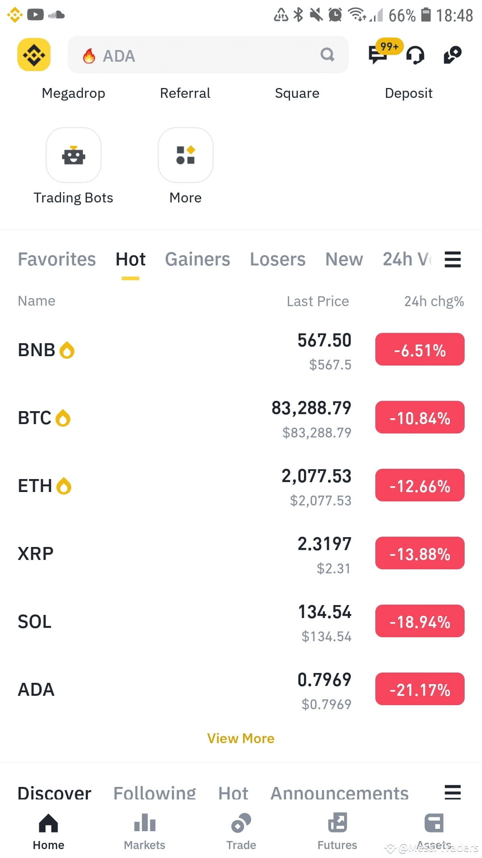Screen dimensions: 482x858
Task: Sort the list by 24h chg% header
Action: [434, 301]
